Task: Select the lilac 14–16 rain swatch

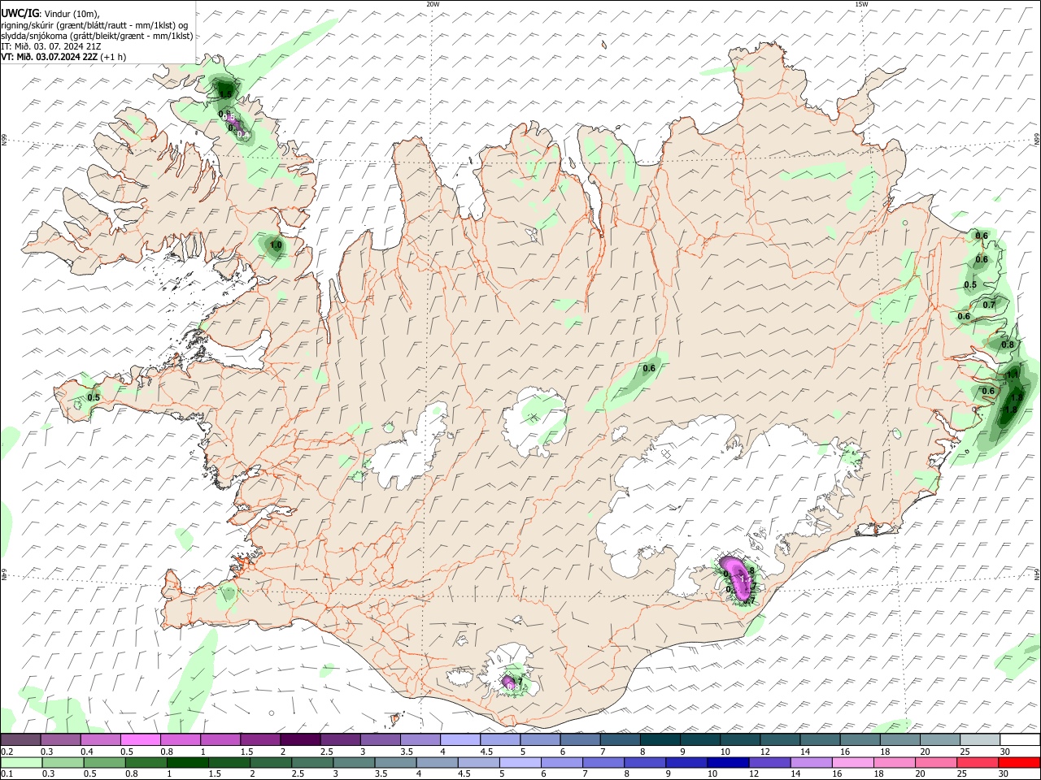Action: (x=811, y=763)
